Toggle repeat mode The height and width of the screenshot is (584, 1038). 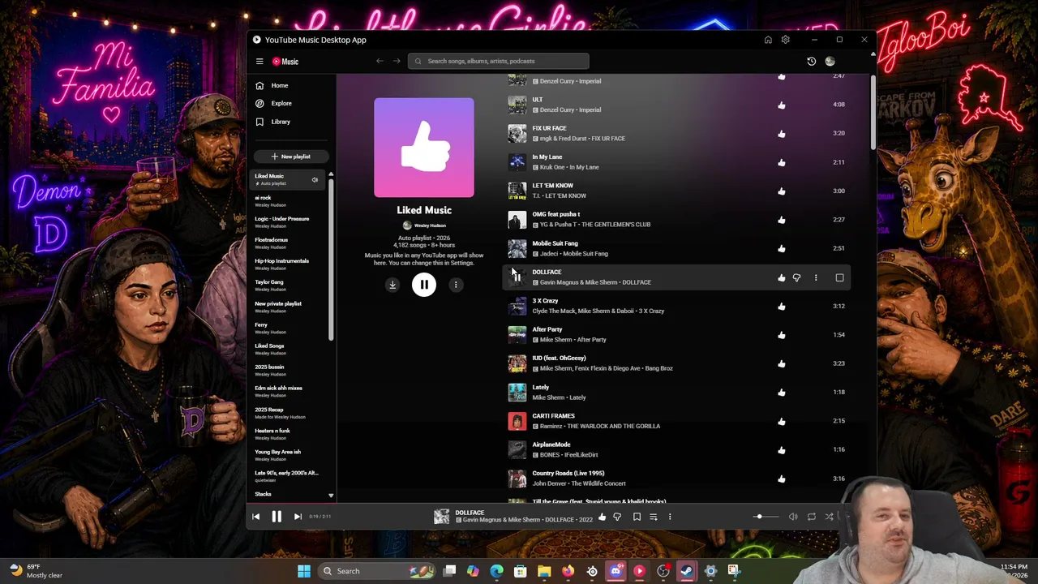(811, 517)
